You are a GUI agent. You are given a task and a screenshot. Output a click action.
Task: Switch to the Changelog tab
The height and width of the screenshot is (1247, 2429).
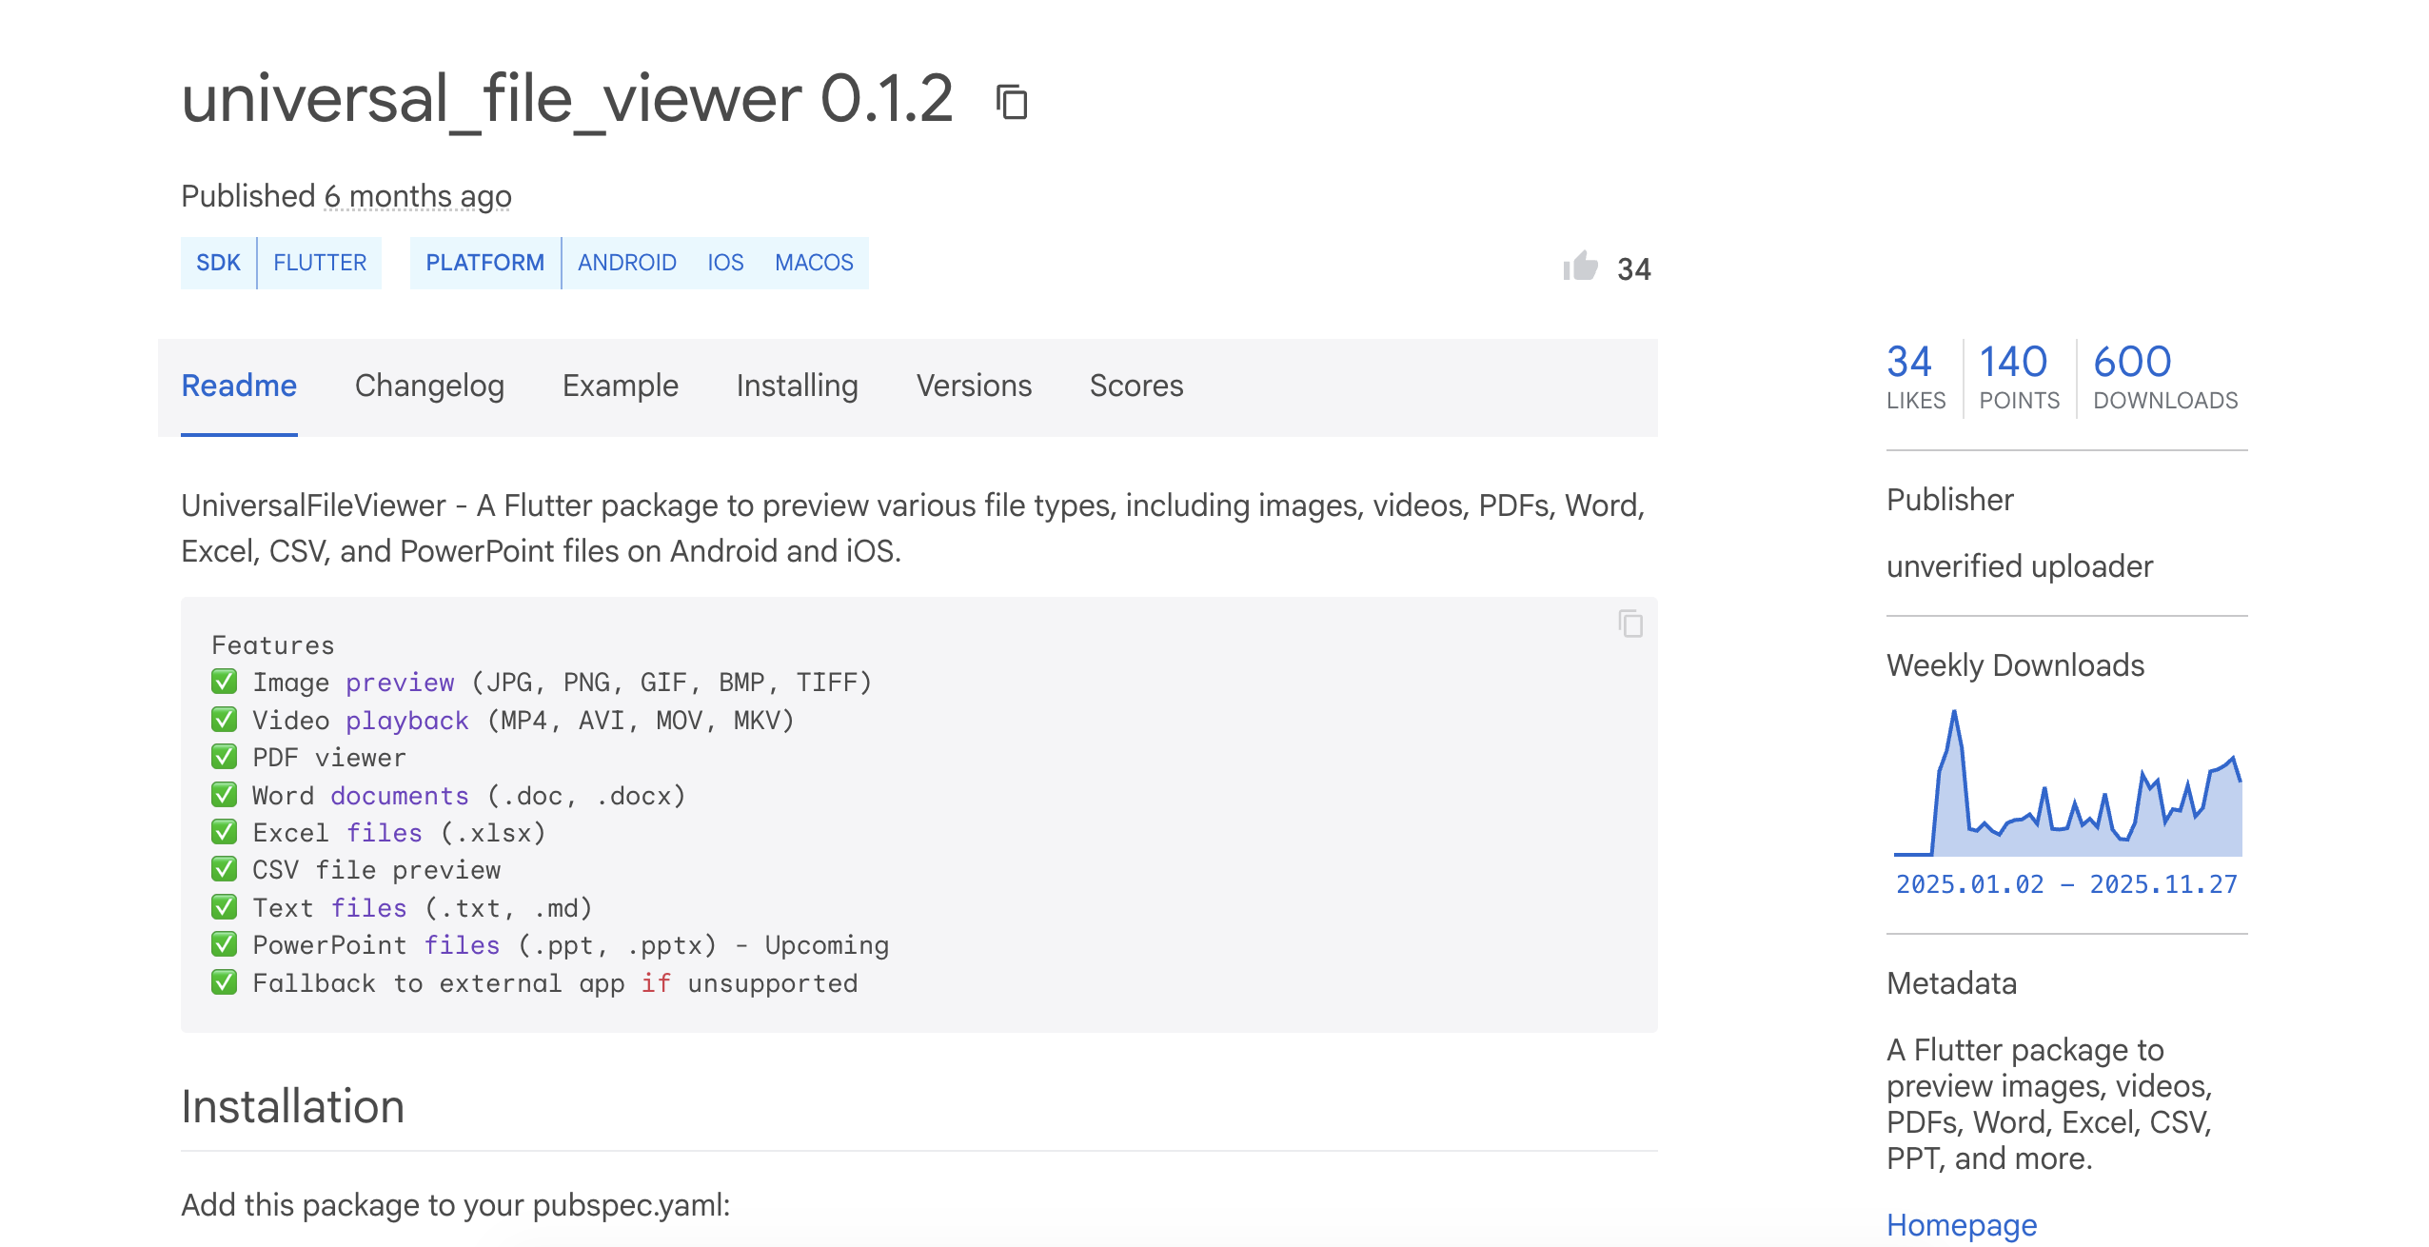click(x=429, y=386)
